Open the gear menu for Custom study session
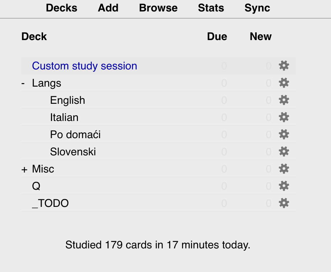Image resolution: width=331 pixels, height=272 pixels. (x=284, y=66)
